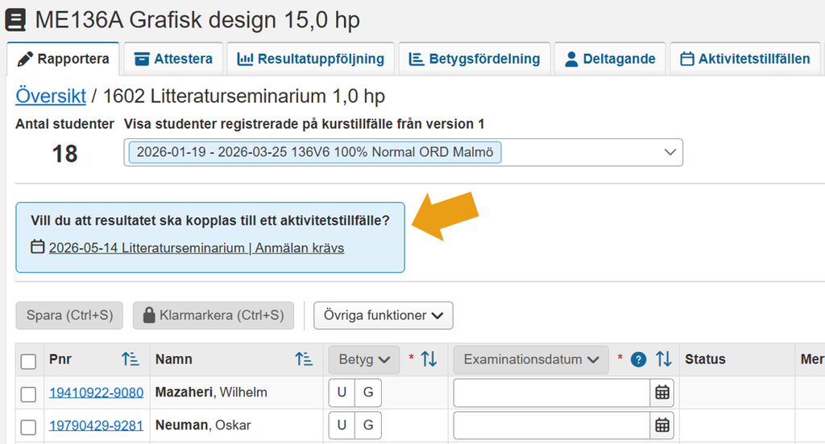Click the name Mazaheri, Wilhelm

[211, 393]
